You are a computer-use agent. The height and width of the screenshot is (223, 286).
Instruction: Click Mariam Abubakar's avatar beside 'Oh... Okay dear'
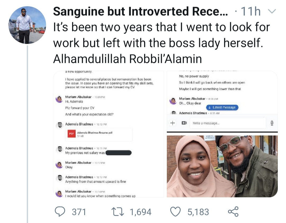point(173,101)
